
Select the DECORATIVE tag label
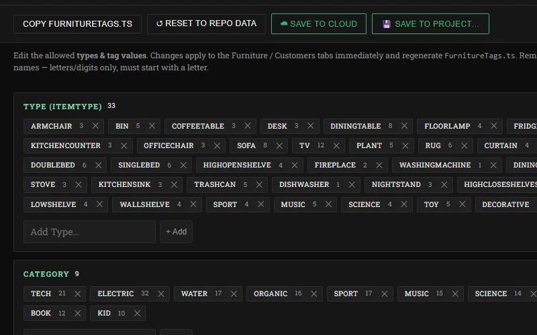coord(505,204)
